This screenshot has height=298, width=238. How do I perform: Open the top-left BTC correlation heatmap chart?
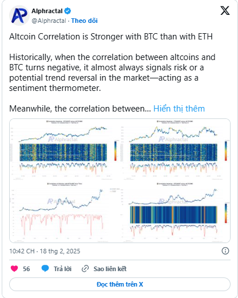[x=65, y=150]
